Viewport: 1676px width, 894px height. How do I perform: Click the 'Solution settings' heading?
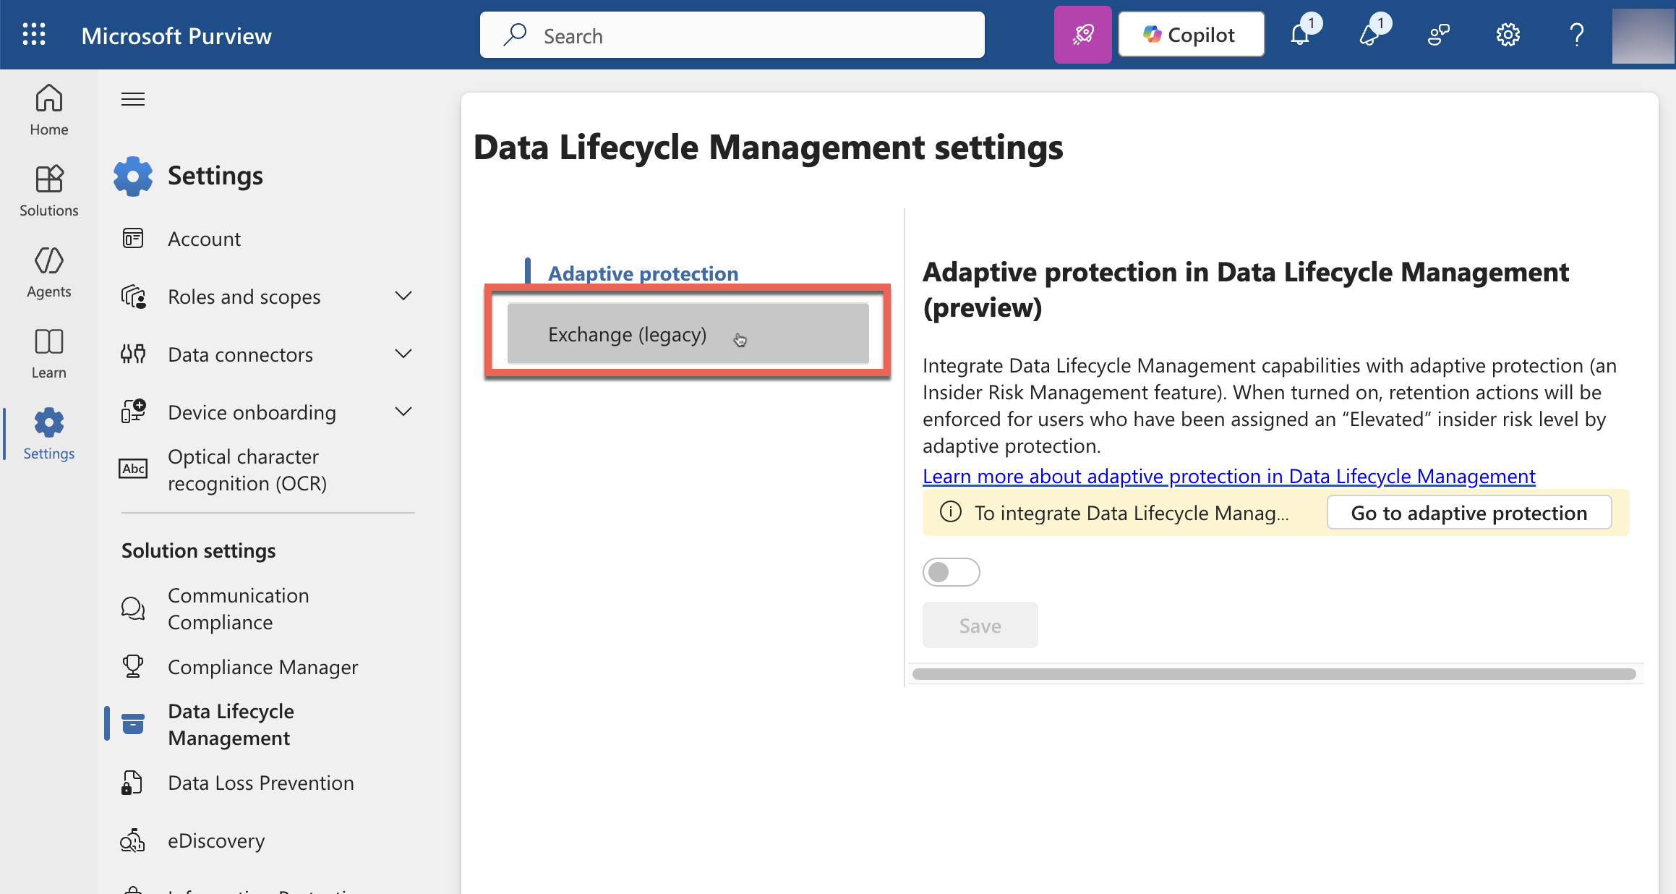198,550
